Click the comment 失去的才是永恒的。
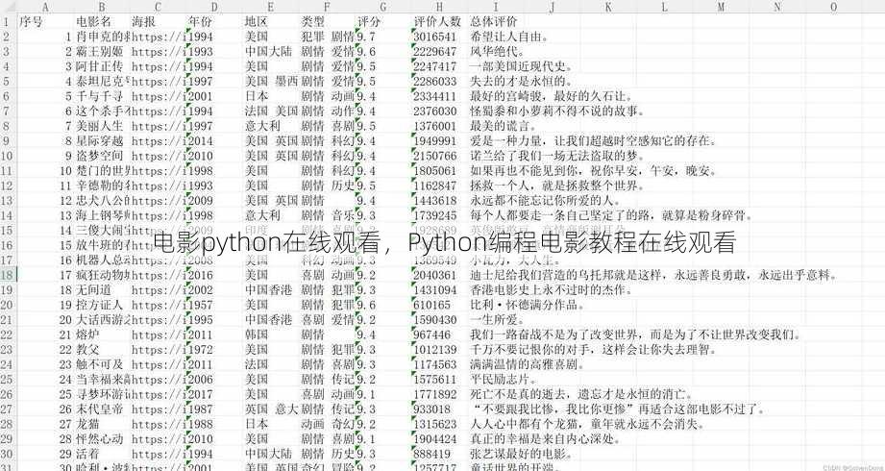The height and width of the screenshot is (471, 885). coord(522,82)
